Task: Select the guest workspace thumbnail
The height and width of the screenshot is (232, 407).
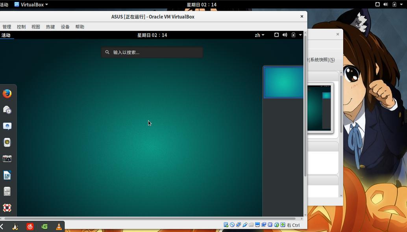Action: 283,82
